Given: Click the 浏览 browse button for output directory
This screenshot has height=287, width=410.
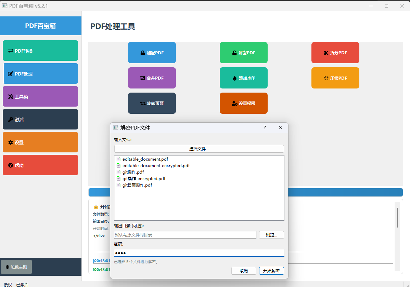Looking at the screenshot, I should pyautogui.click(x=271, y=235).
